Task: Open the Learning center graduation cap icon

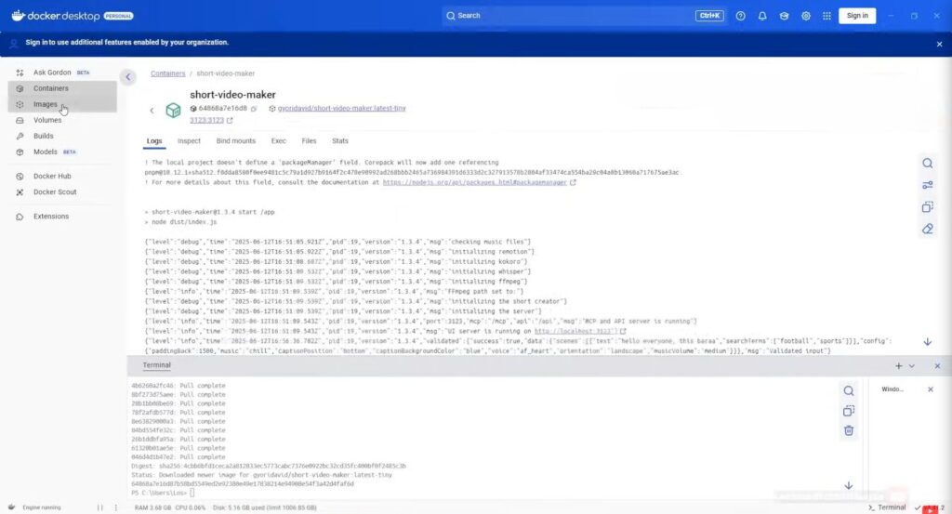Action: pyautogui.click(x=784, y=16)
